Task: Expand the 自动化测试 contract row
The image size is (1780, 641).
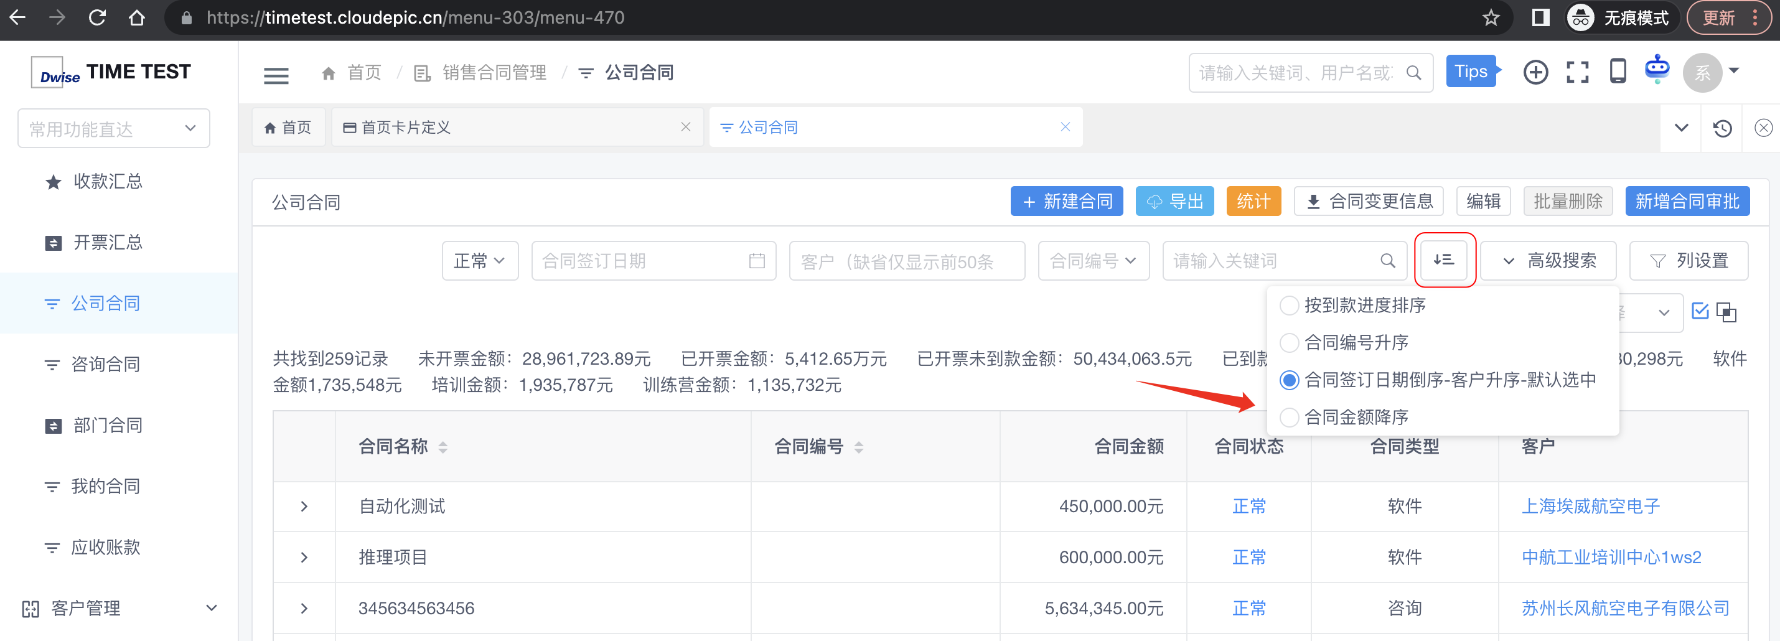Action: click(304, 507)
